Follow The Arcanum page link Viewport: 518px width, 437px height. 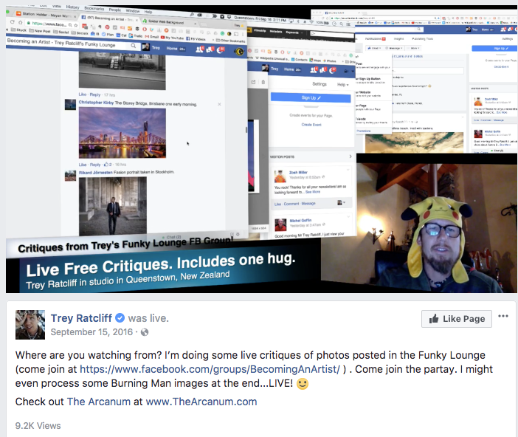point(99,402)
